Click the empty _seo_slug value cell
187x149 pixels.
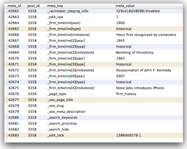click(149, 106)
